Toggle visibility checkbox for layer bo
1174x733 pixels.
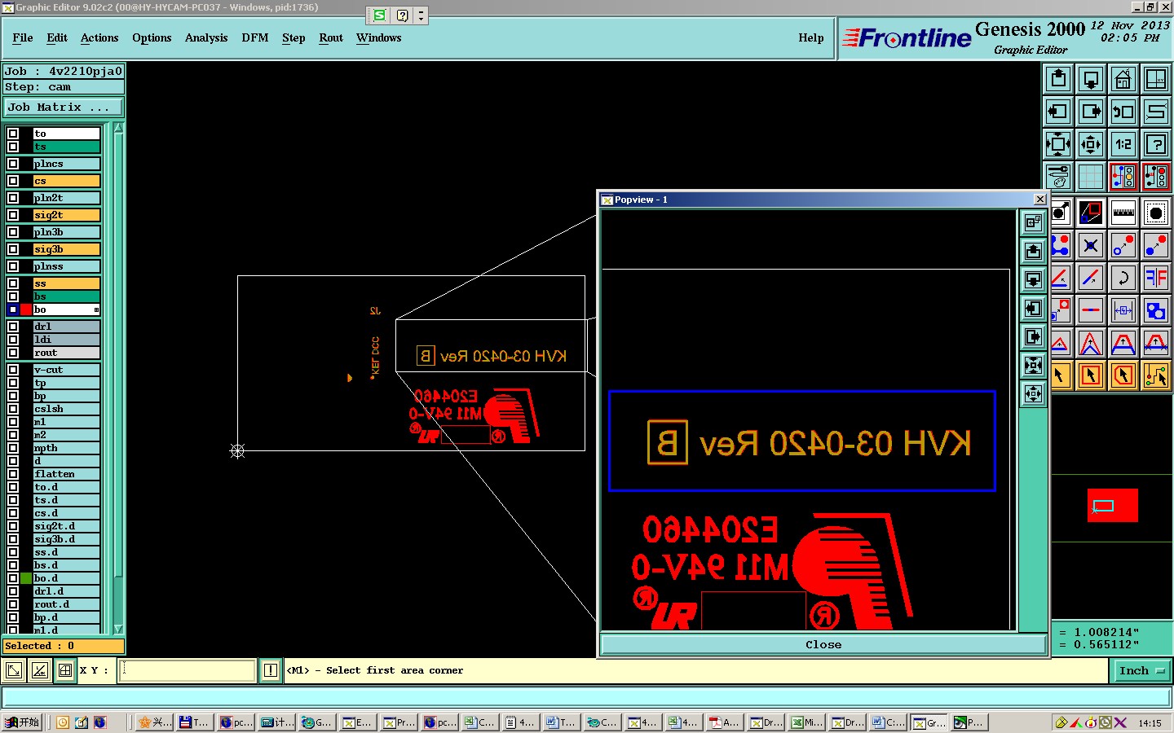pos(13,309)
